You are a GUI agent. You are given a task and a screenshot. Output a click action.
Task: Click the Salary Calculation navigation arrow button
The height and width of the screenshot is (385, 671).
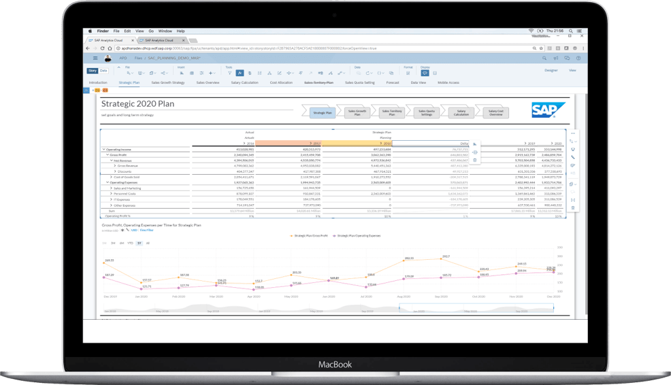tap(461, 112)
